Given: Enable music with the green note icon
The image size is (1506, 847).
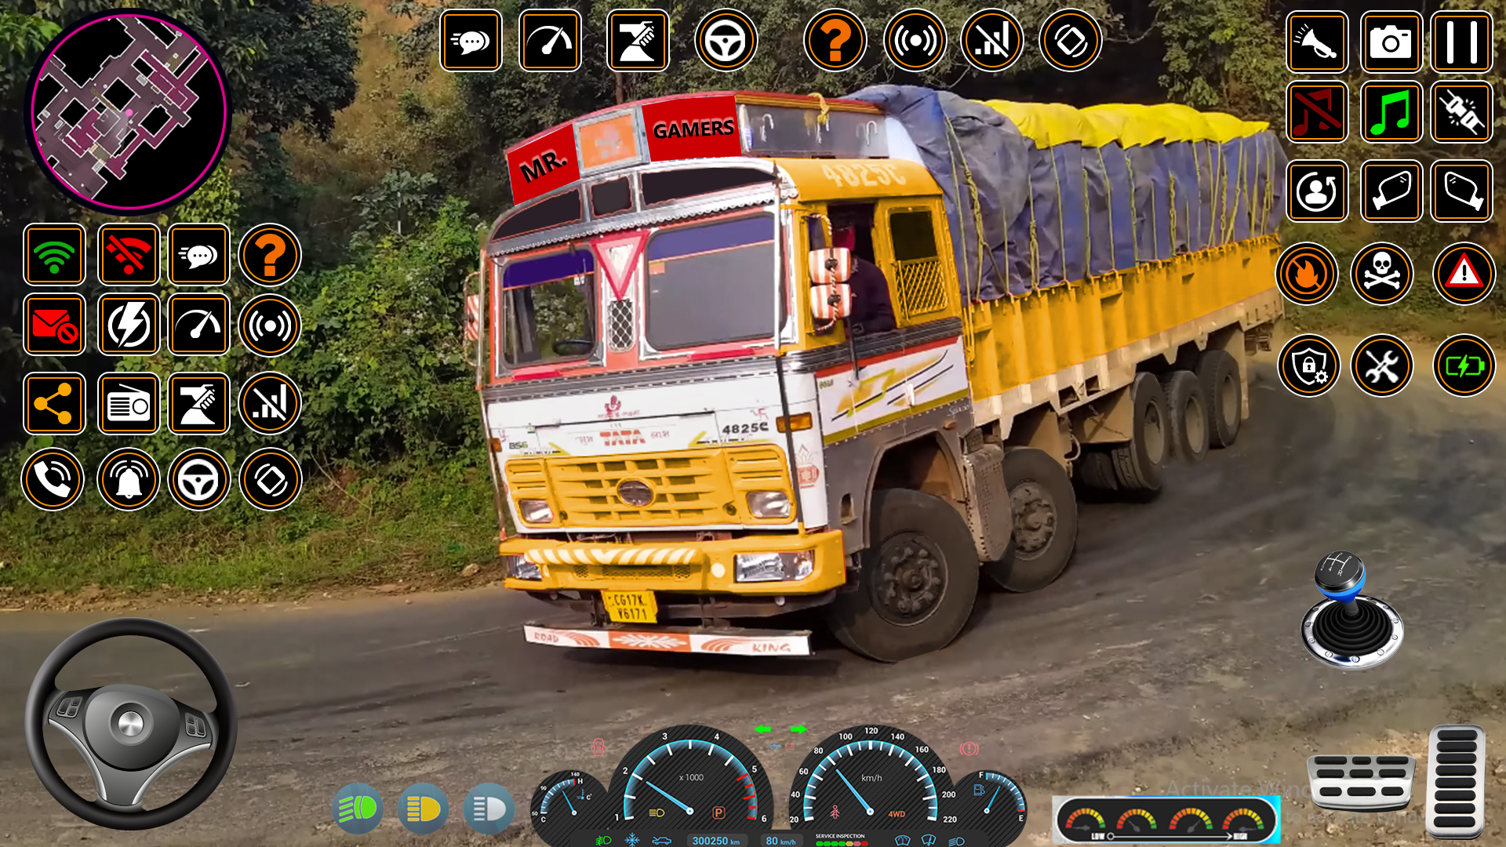Looking at the screenshot, I should (1391, 112).
